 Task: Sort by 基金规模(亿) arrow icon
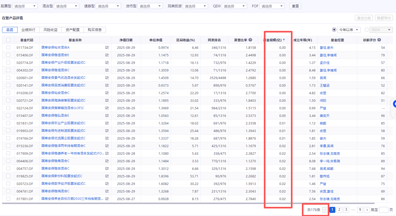(x=284, y=40)
